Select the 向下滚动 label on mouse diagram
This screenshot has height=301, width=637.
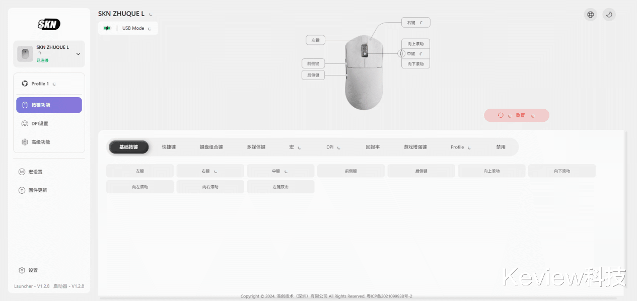(x=415, y=64)
